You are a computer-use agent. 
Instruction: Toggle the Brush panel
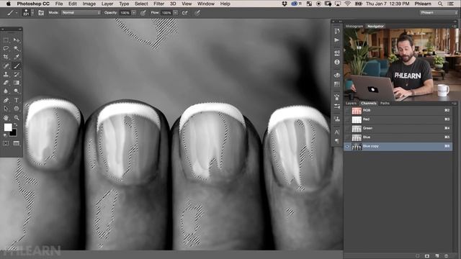click(41, 13)
